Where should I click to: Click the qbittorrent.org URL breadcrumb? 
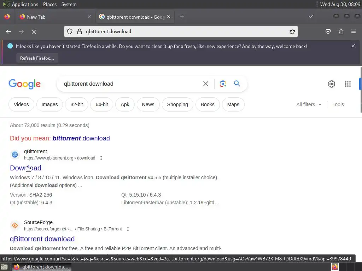[x=59, y=158]
